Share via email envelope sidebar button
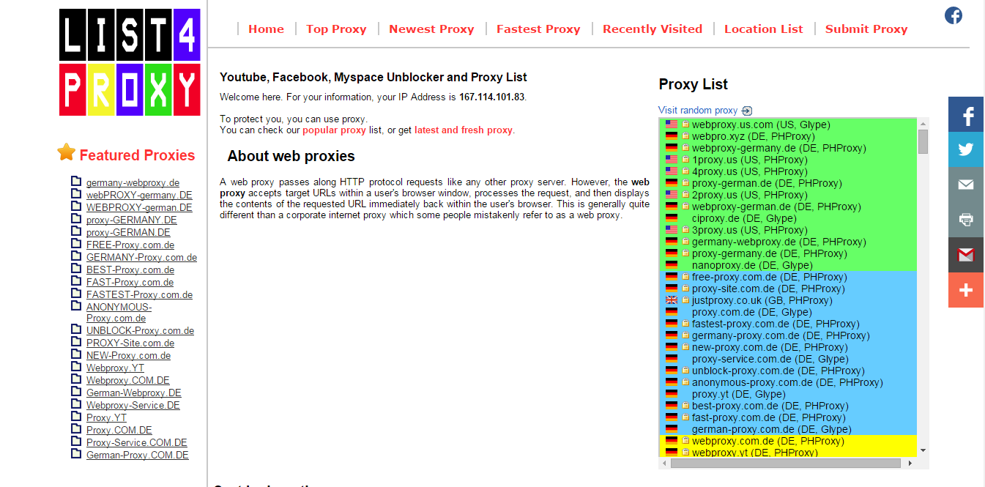 point(966,185)
